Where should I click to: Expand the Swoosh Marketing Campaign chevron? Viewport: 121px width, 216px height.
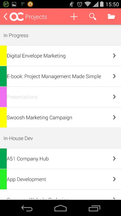[x=114, y=117]
